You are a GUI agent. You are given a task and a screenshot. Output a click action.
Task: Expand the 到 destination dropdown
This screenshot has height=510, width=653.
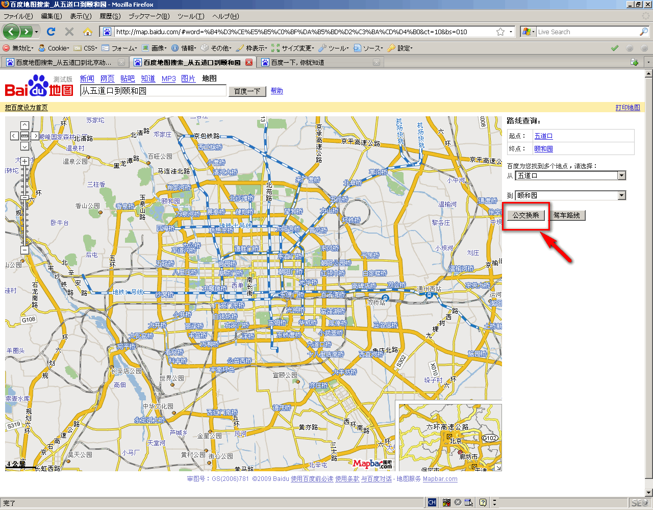[x=621, y=195]
